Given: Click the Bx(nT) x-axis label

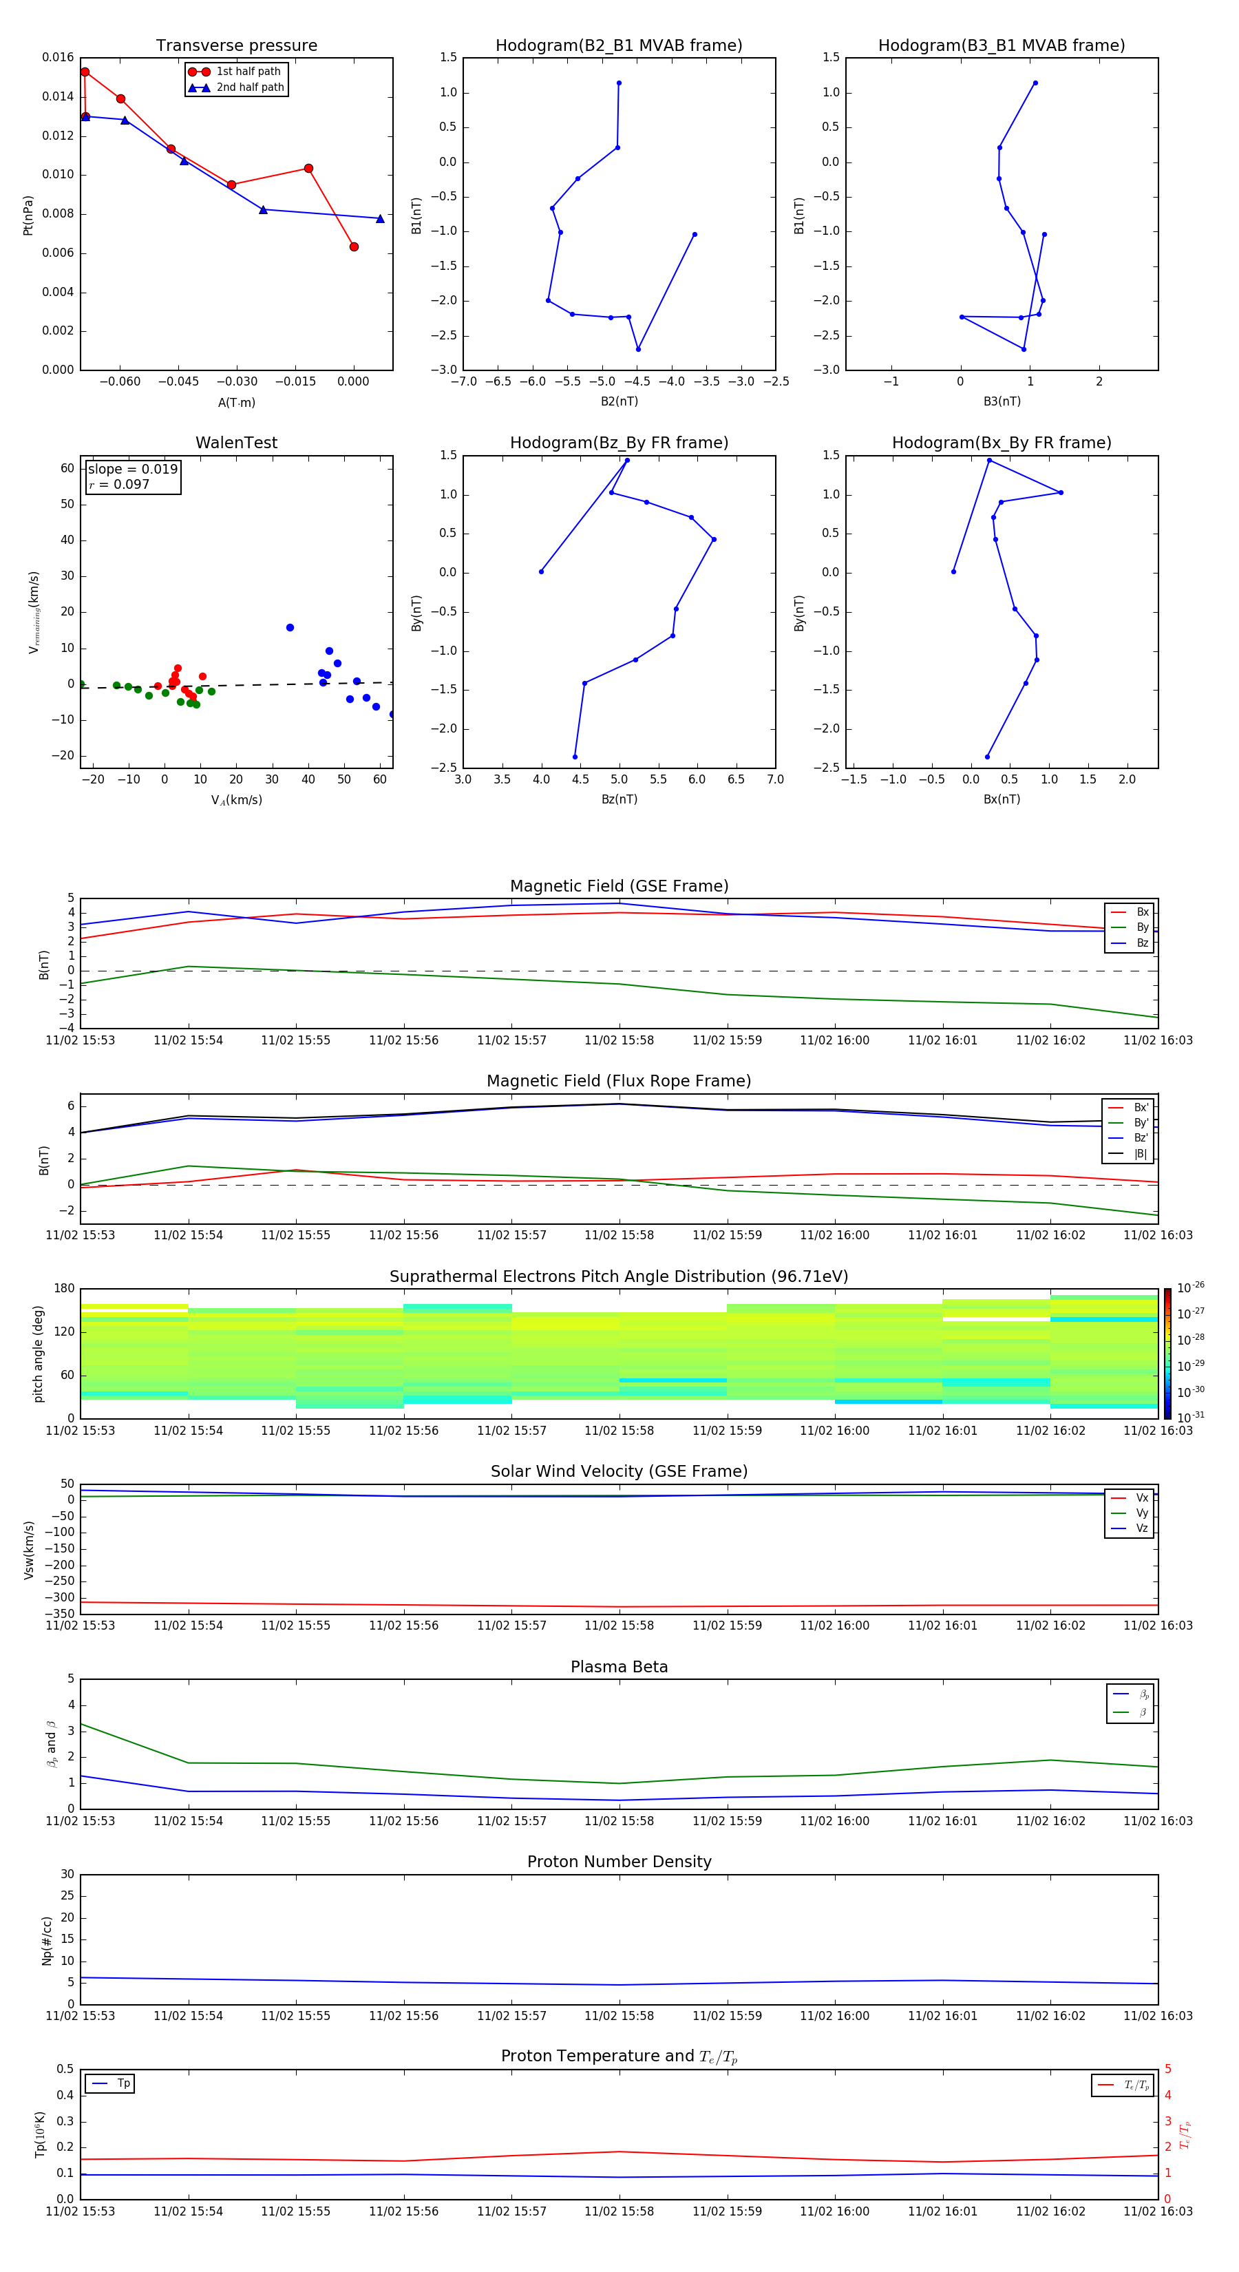Looking at the screenshot, I should pos(1002,799).
